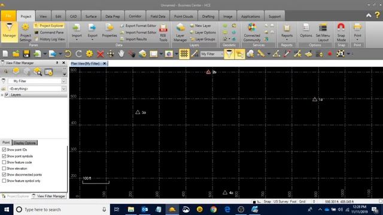Click point 1a triangle in plan view

(x=315, y=99)
